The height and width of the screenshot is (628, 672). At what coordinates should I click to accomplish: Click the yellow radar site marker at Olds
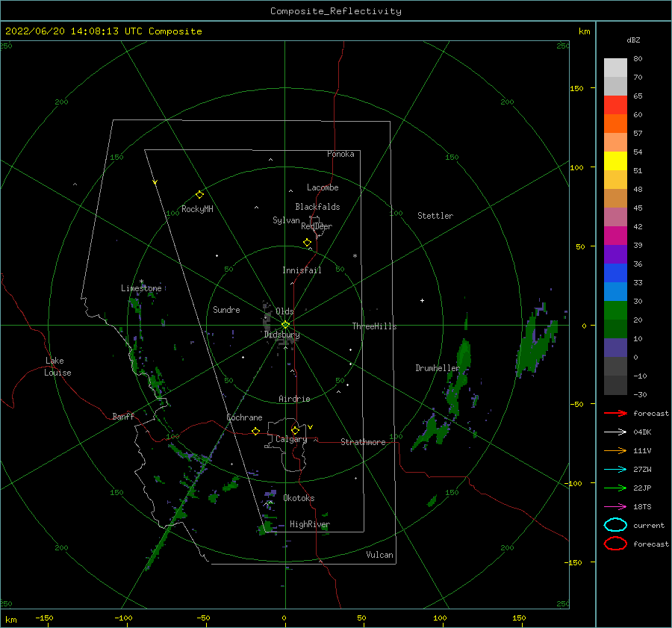click(285, 325)
